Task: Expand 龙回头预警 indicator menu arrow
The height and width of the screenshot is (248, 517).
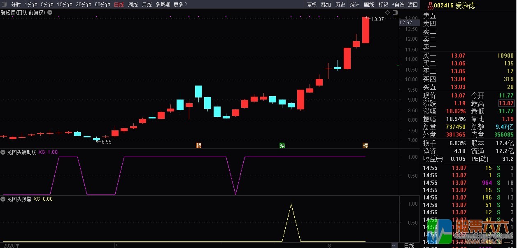Action: pyautogui.click(x=3, y=199)
